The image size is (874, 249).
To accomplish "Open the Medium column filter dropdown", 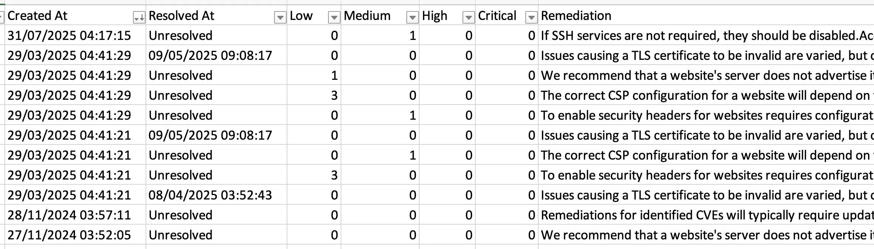I will (x=413, y=17).
